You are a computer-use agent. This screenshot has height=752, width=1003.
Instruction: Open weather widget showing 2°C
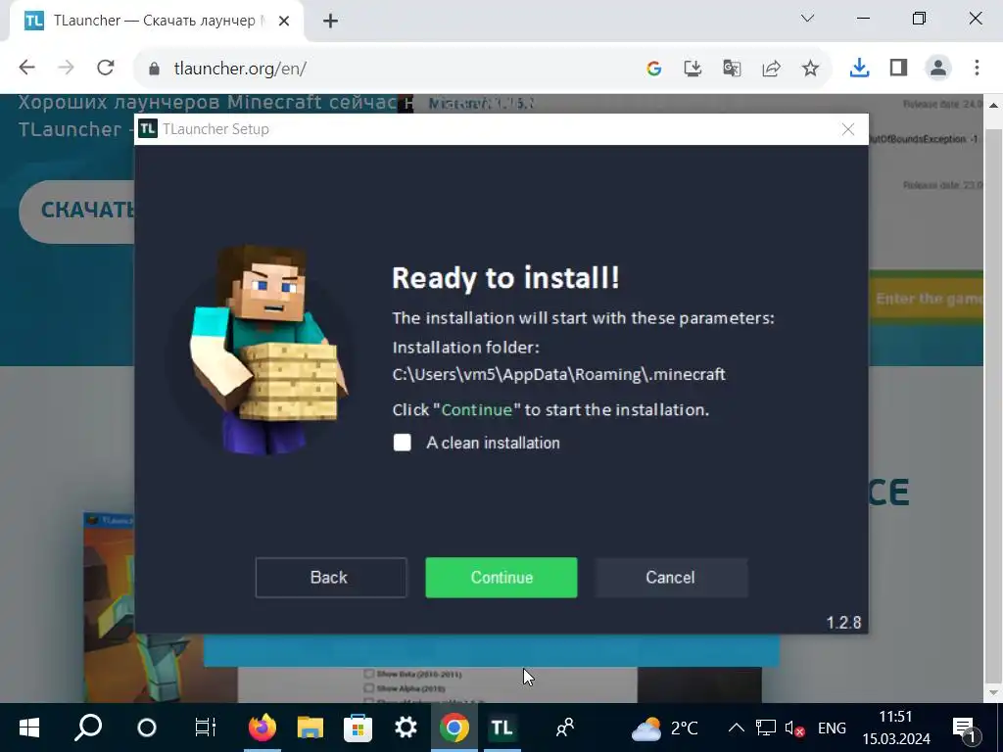(665, 728)
